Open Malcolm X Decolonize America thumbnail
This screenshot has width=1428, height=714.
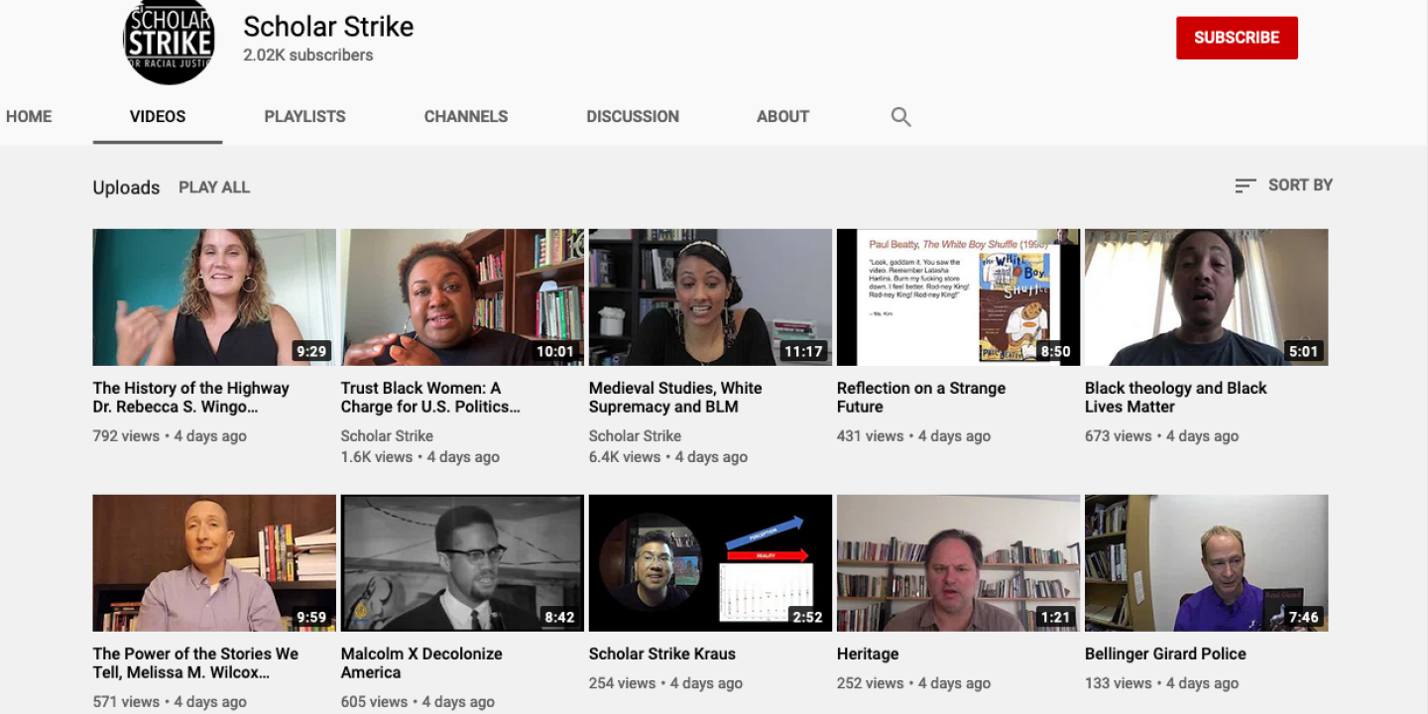462,563
